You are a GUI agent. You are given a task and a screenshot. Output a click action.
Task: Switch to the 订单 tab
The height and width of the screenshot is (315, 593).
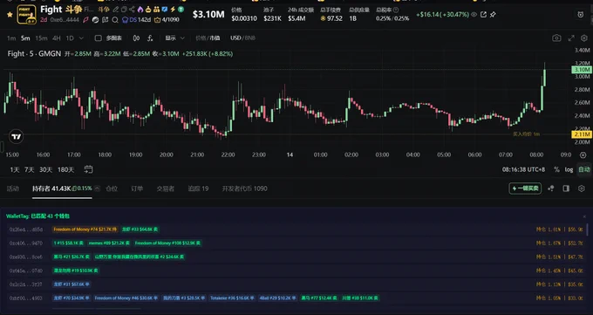point(137,188)
